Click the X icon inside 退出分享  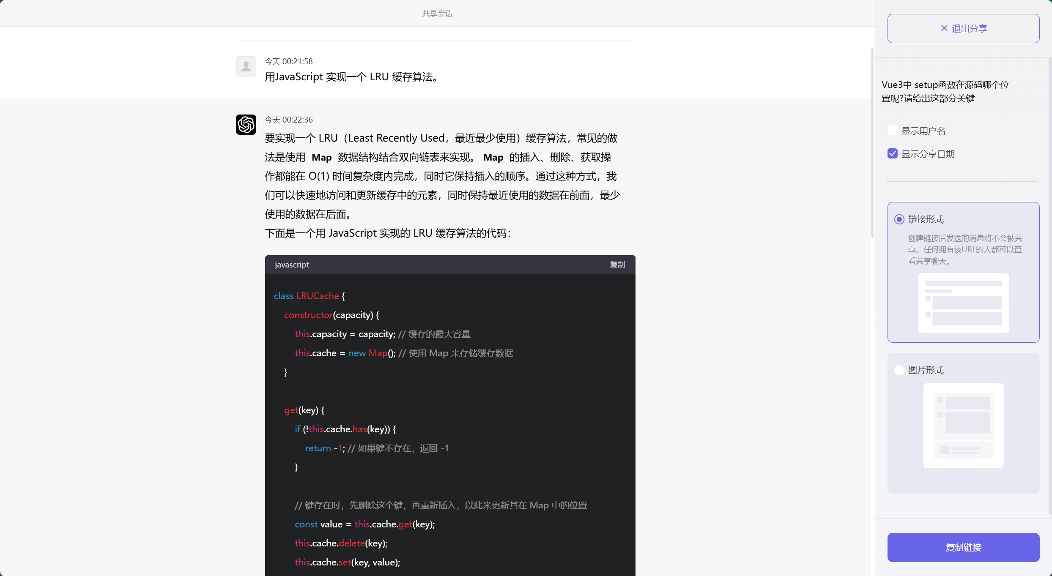944,28
